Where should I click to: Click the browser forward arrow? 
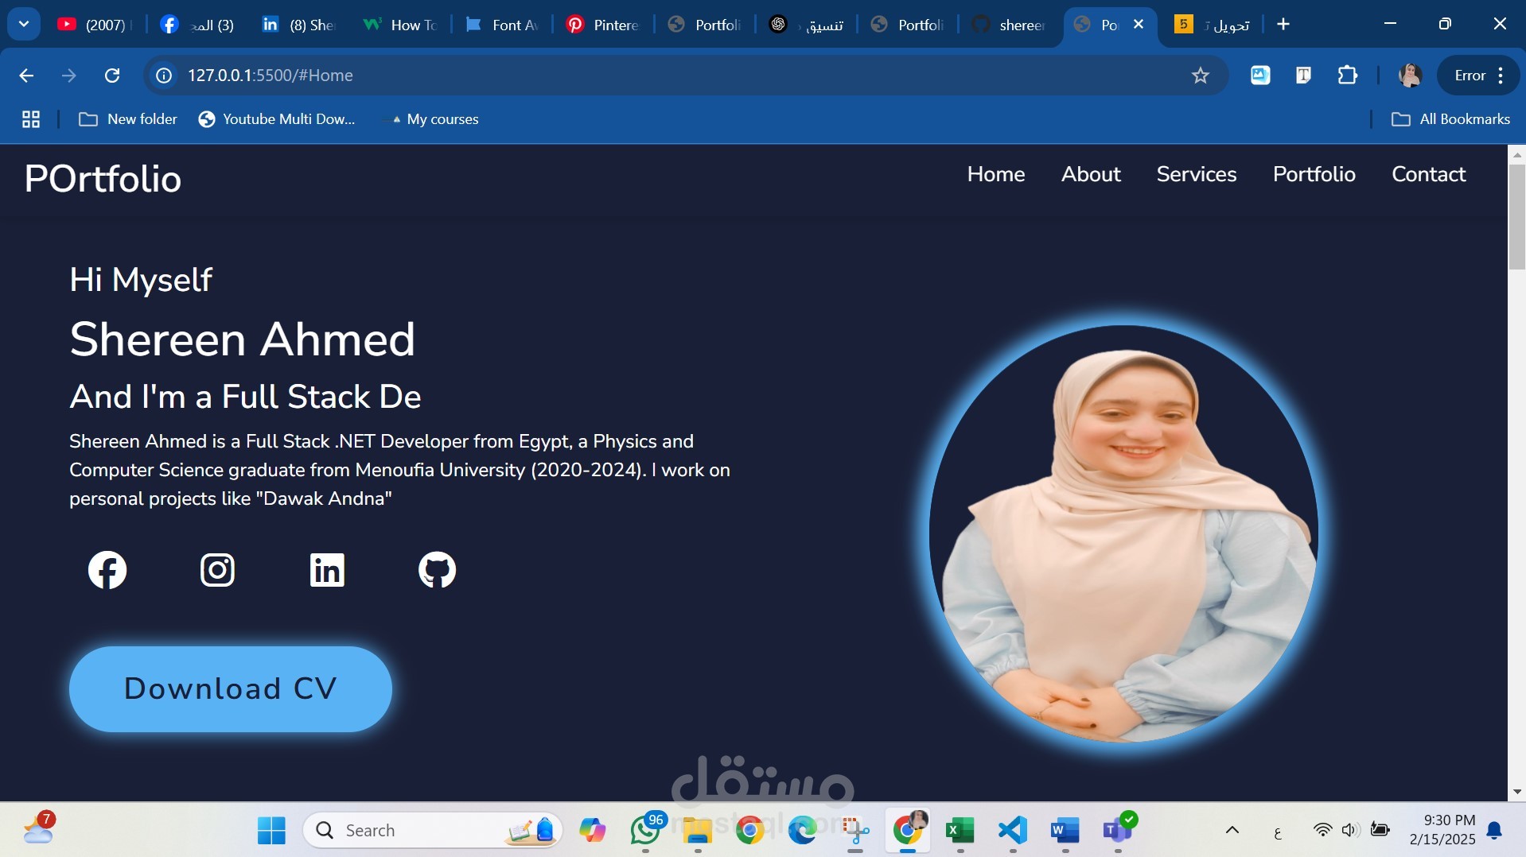point(69,76)
